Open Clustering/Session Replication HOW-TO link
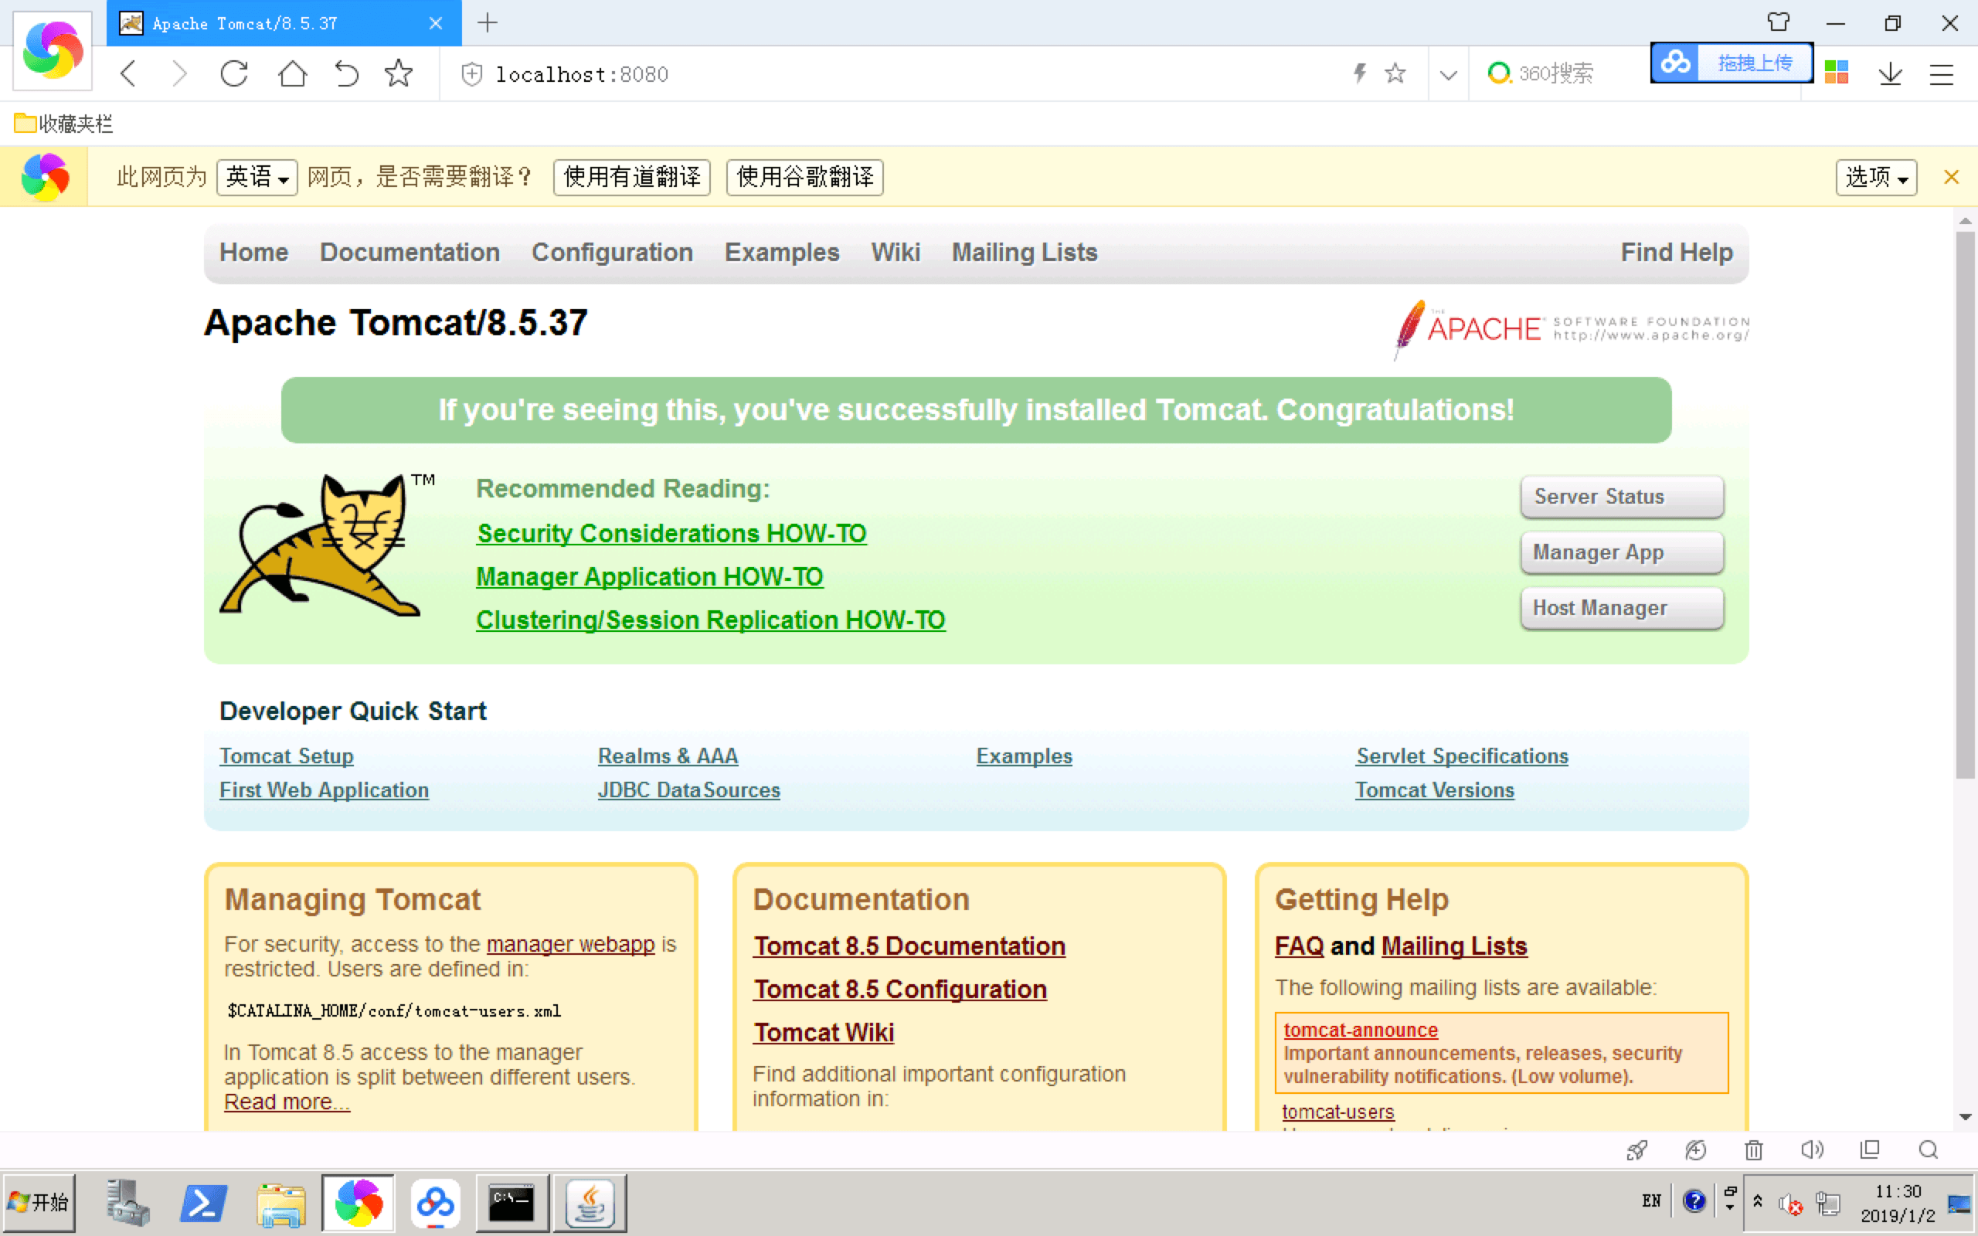Image resolution: width=1978 pixels, height=1236 pixels. (x=710, y=620)
